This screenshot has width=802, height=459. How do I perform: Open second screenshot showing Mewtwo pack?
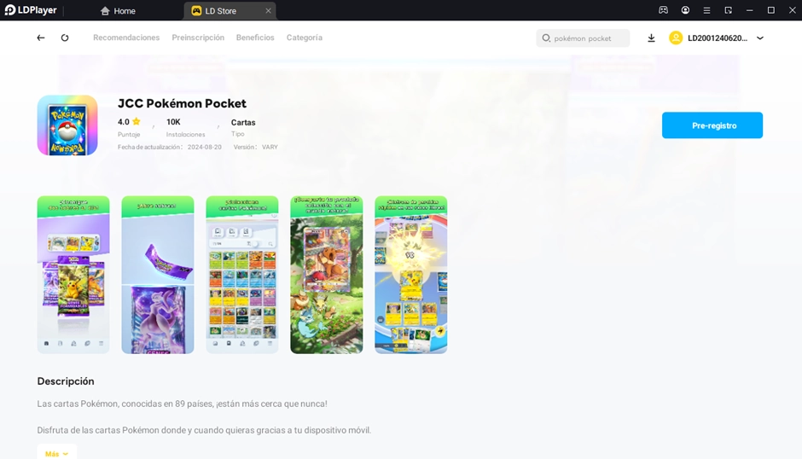tap(158, 275)
